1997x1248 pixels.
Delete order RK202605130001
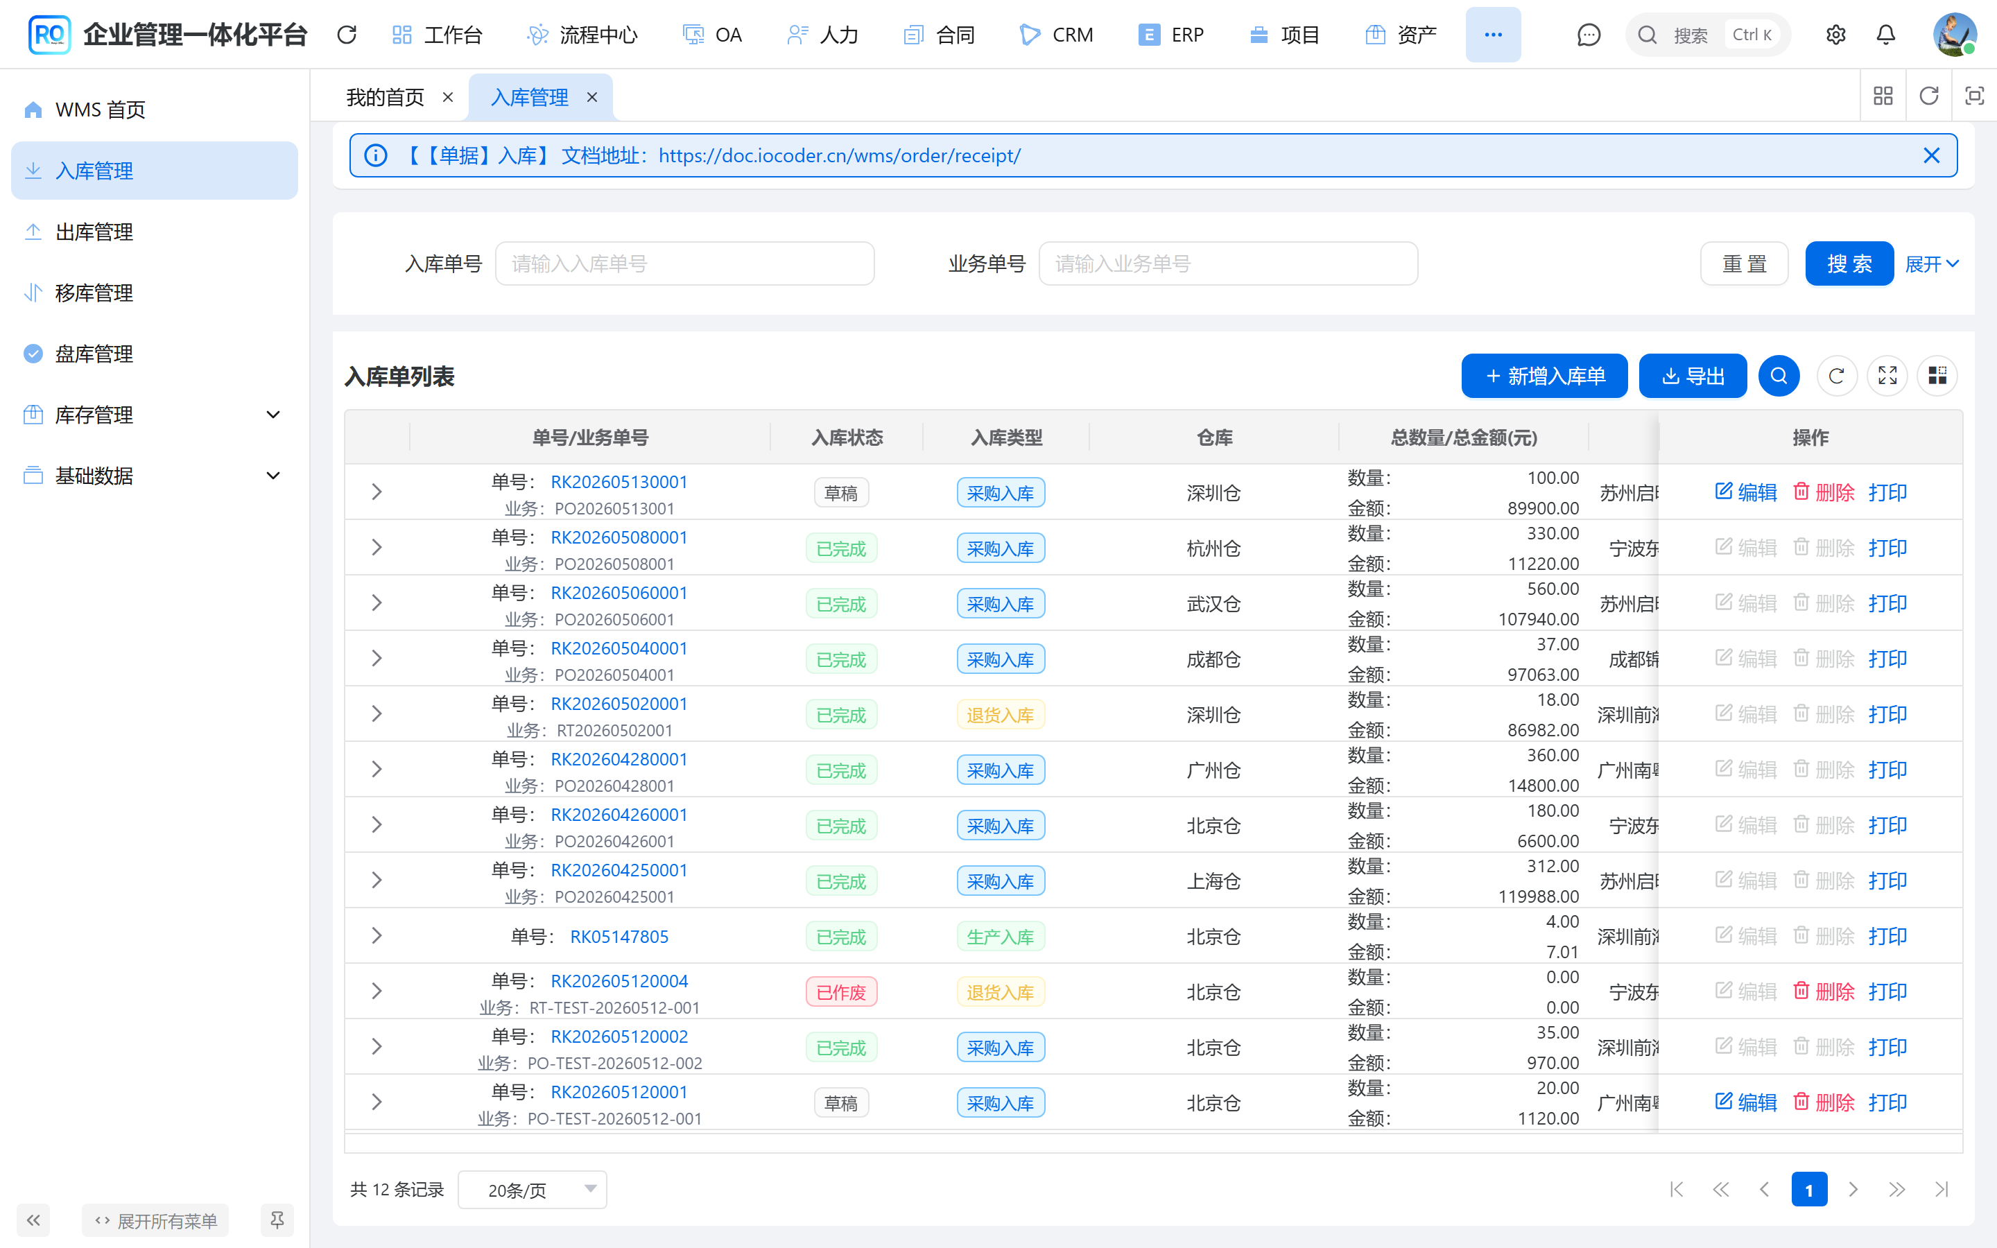click(x=1824, y=493)
